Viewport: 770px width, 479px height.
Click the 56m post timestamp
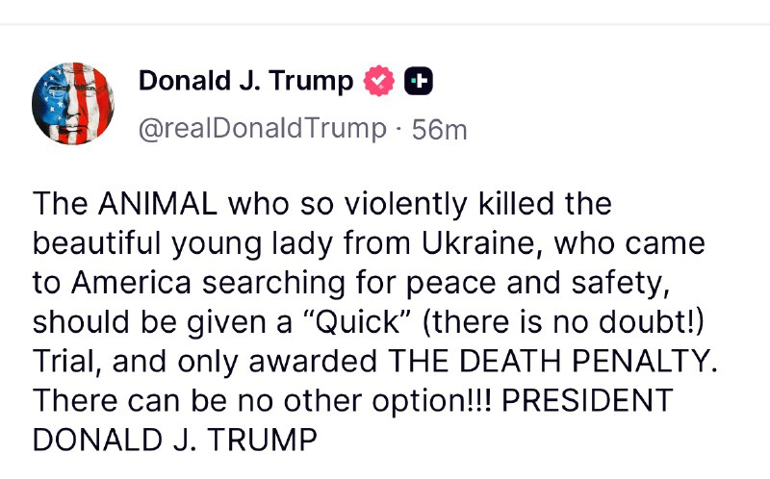point(439,130)
